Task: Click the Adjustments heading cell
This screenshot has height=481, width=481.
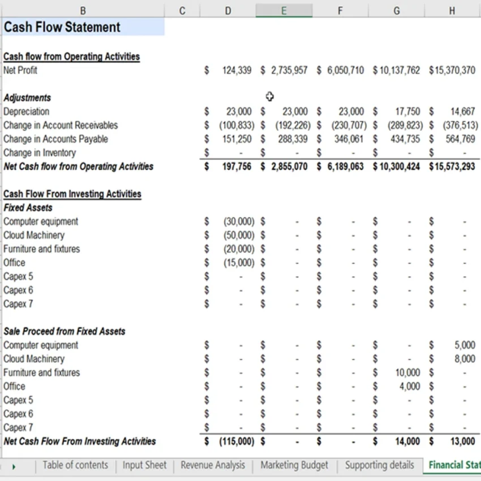Action: click(x=27, y=97)
